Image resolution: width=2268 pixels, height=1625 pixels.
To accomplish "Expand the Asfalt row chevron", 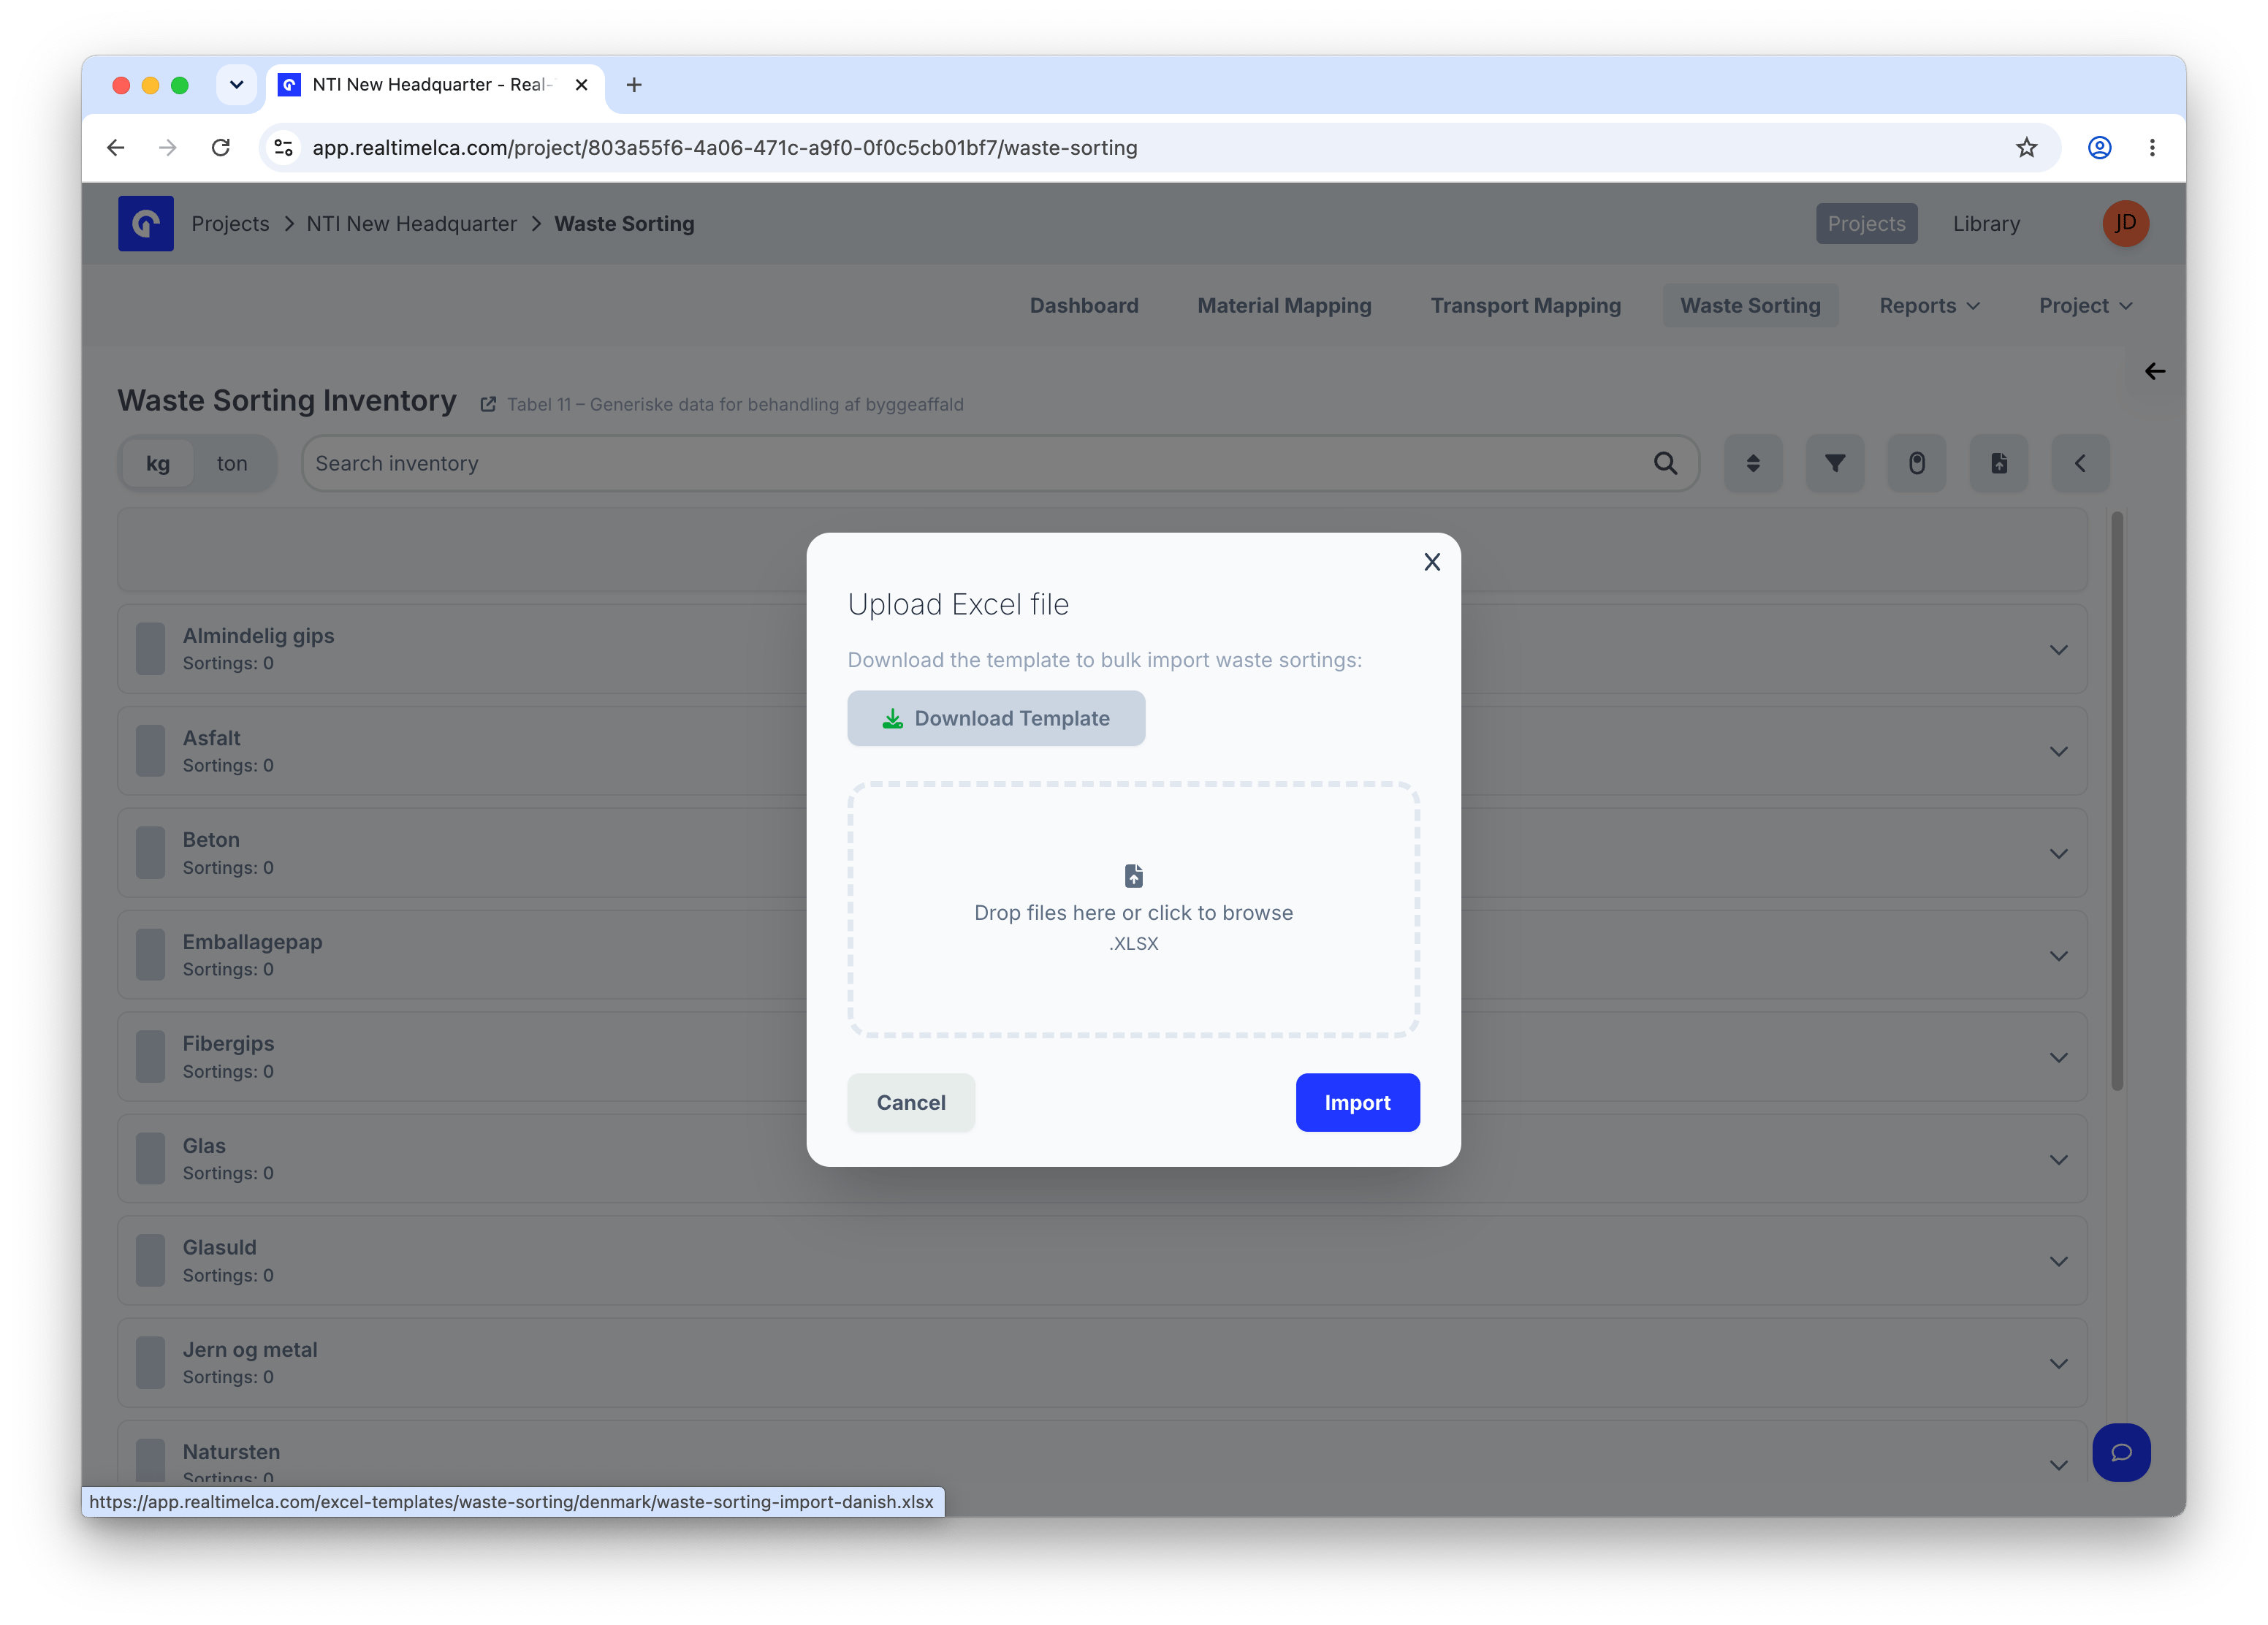I will tap(2059, 752).
